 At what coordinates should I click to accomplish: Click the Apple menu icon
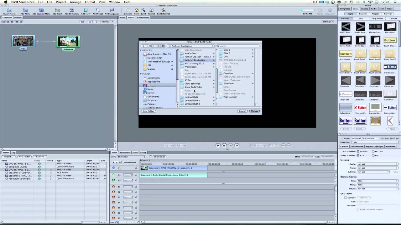tap(5, 2)
